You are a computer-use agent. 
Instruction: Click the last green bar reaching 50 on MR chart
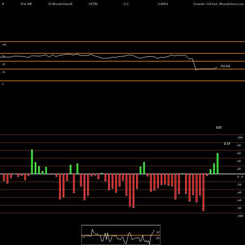(218, 164)
